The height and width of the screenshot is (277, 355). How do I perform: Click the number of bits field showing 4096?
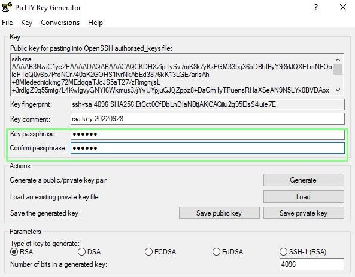coord(312,264)
